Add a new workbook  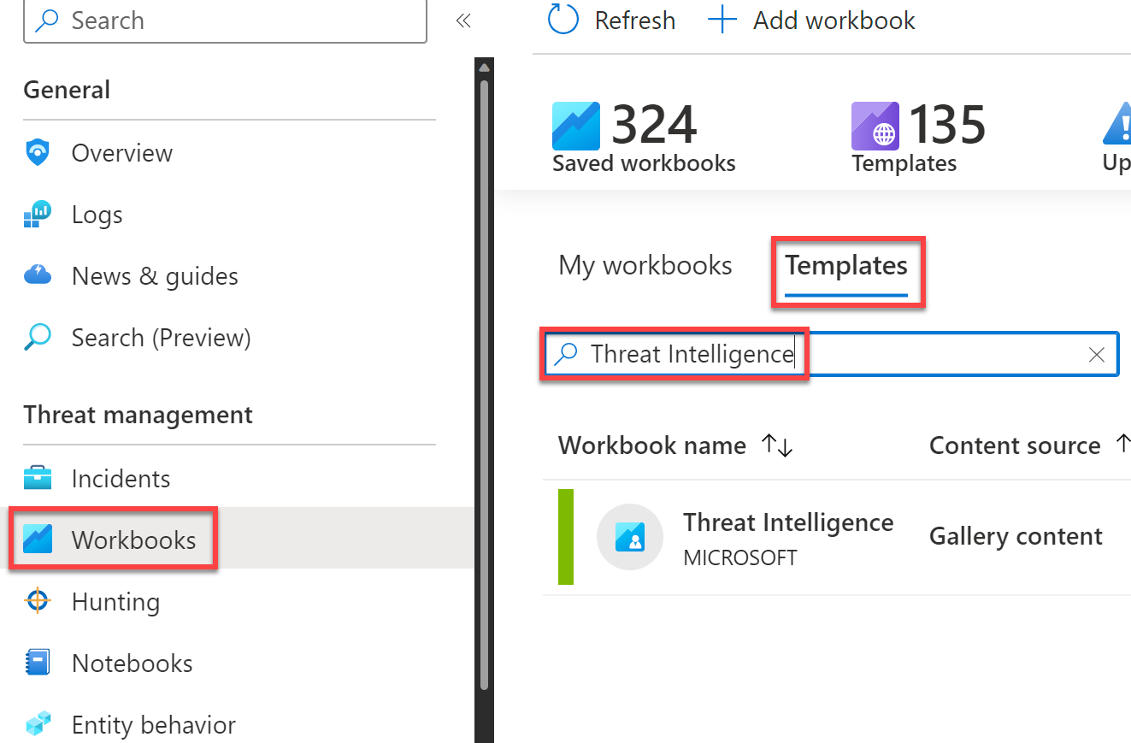click(811, 20)
